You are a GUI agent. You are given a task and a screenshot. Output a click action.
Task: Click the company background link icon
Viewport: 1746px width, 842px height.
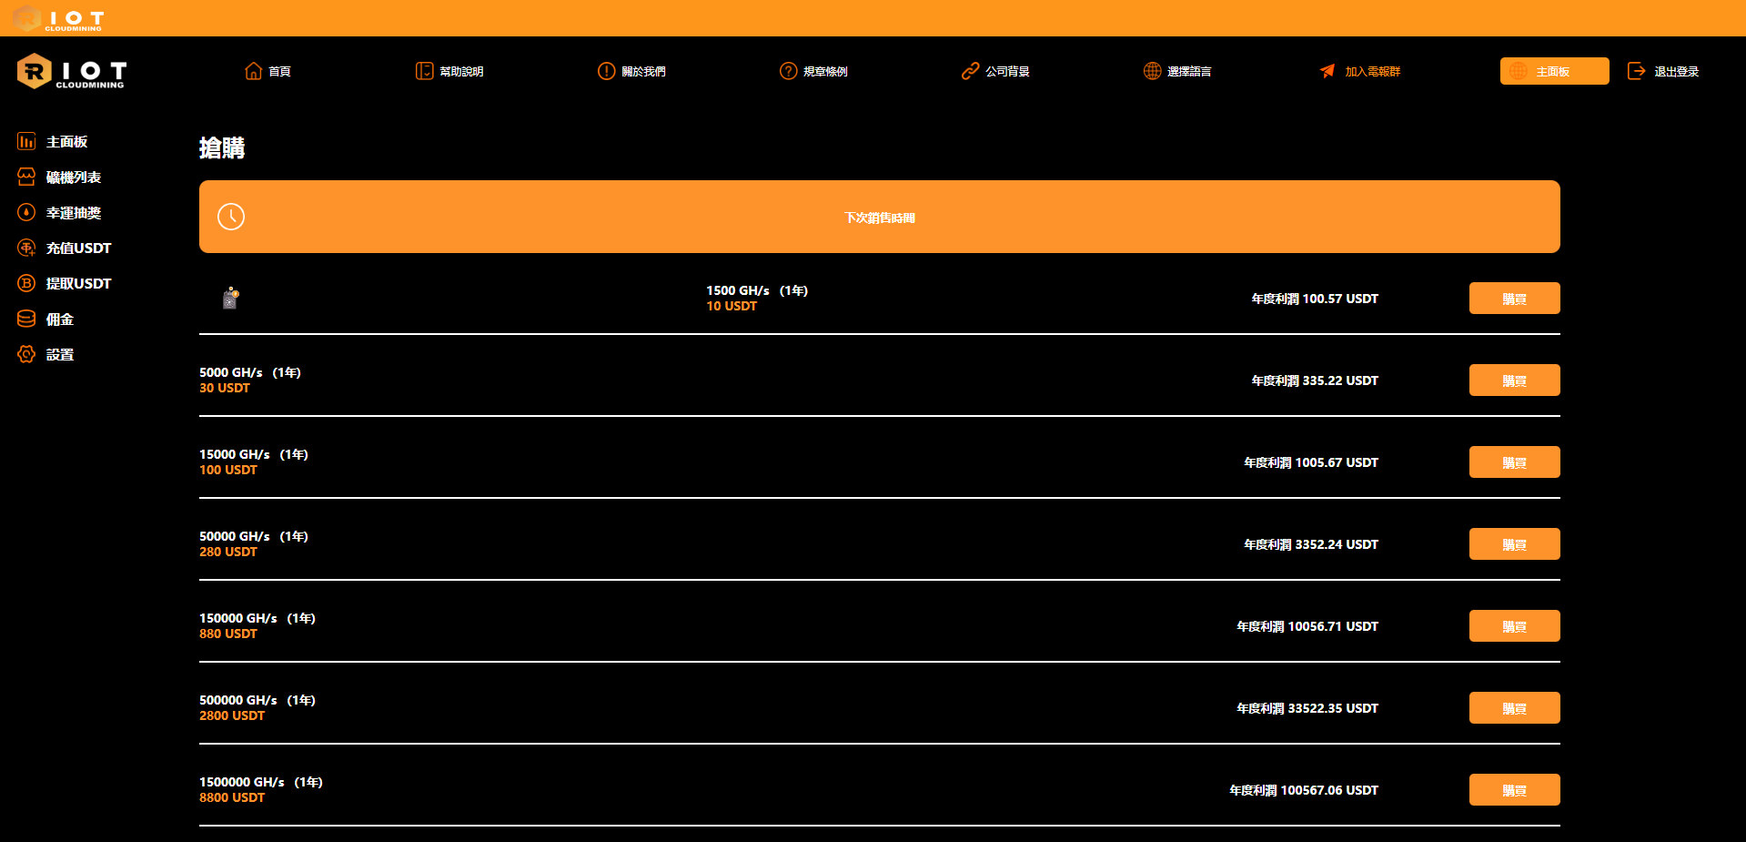(x=970, y=71)
